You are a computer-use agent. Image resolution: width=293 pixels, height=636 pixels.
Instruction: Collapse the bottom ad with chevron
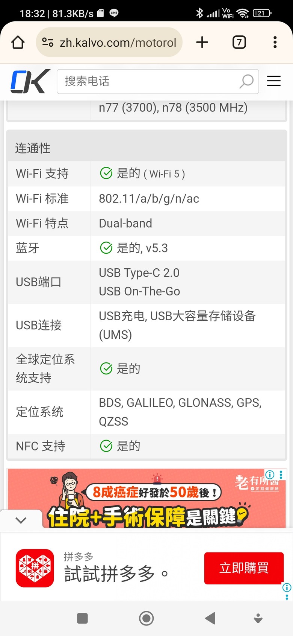pyautogui.click(x=21, y=520)
